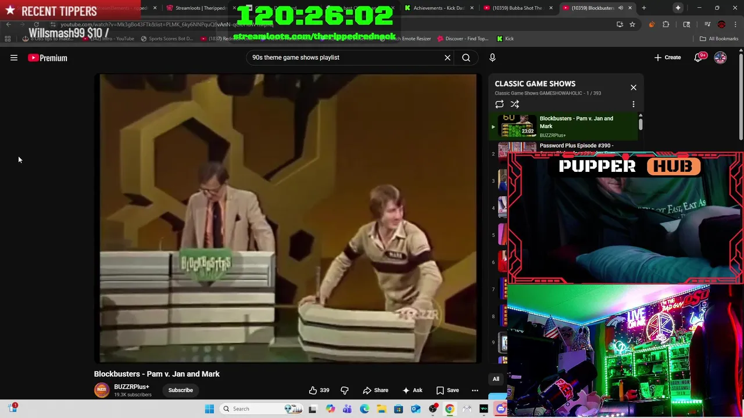744x418 pixels.
Task: Open the playlist three-dot options menu
Action: (x=634, y=105)
